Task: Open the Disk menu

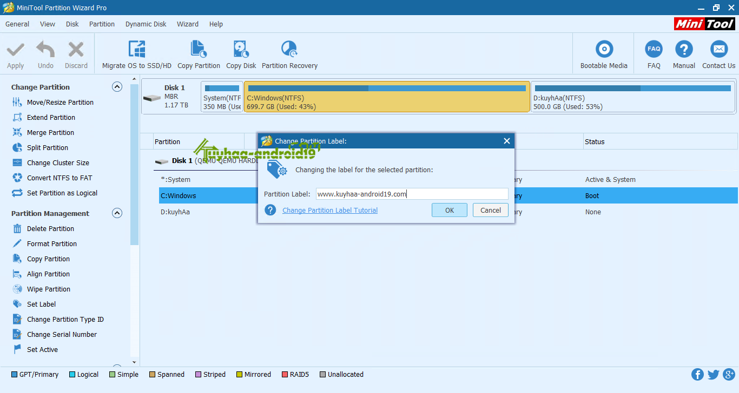Action: tap(72, 24)
